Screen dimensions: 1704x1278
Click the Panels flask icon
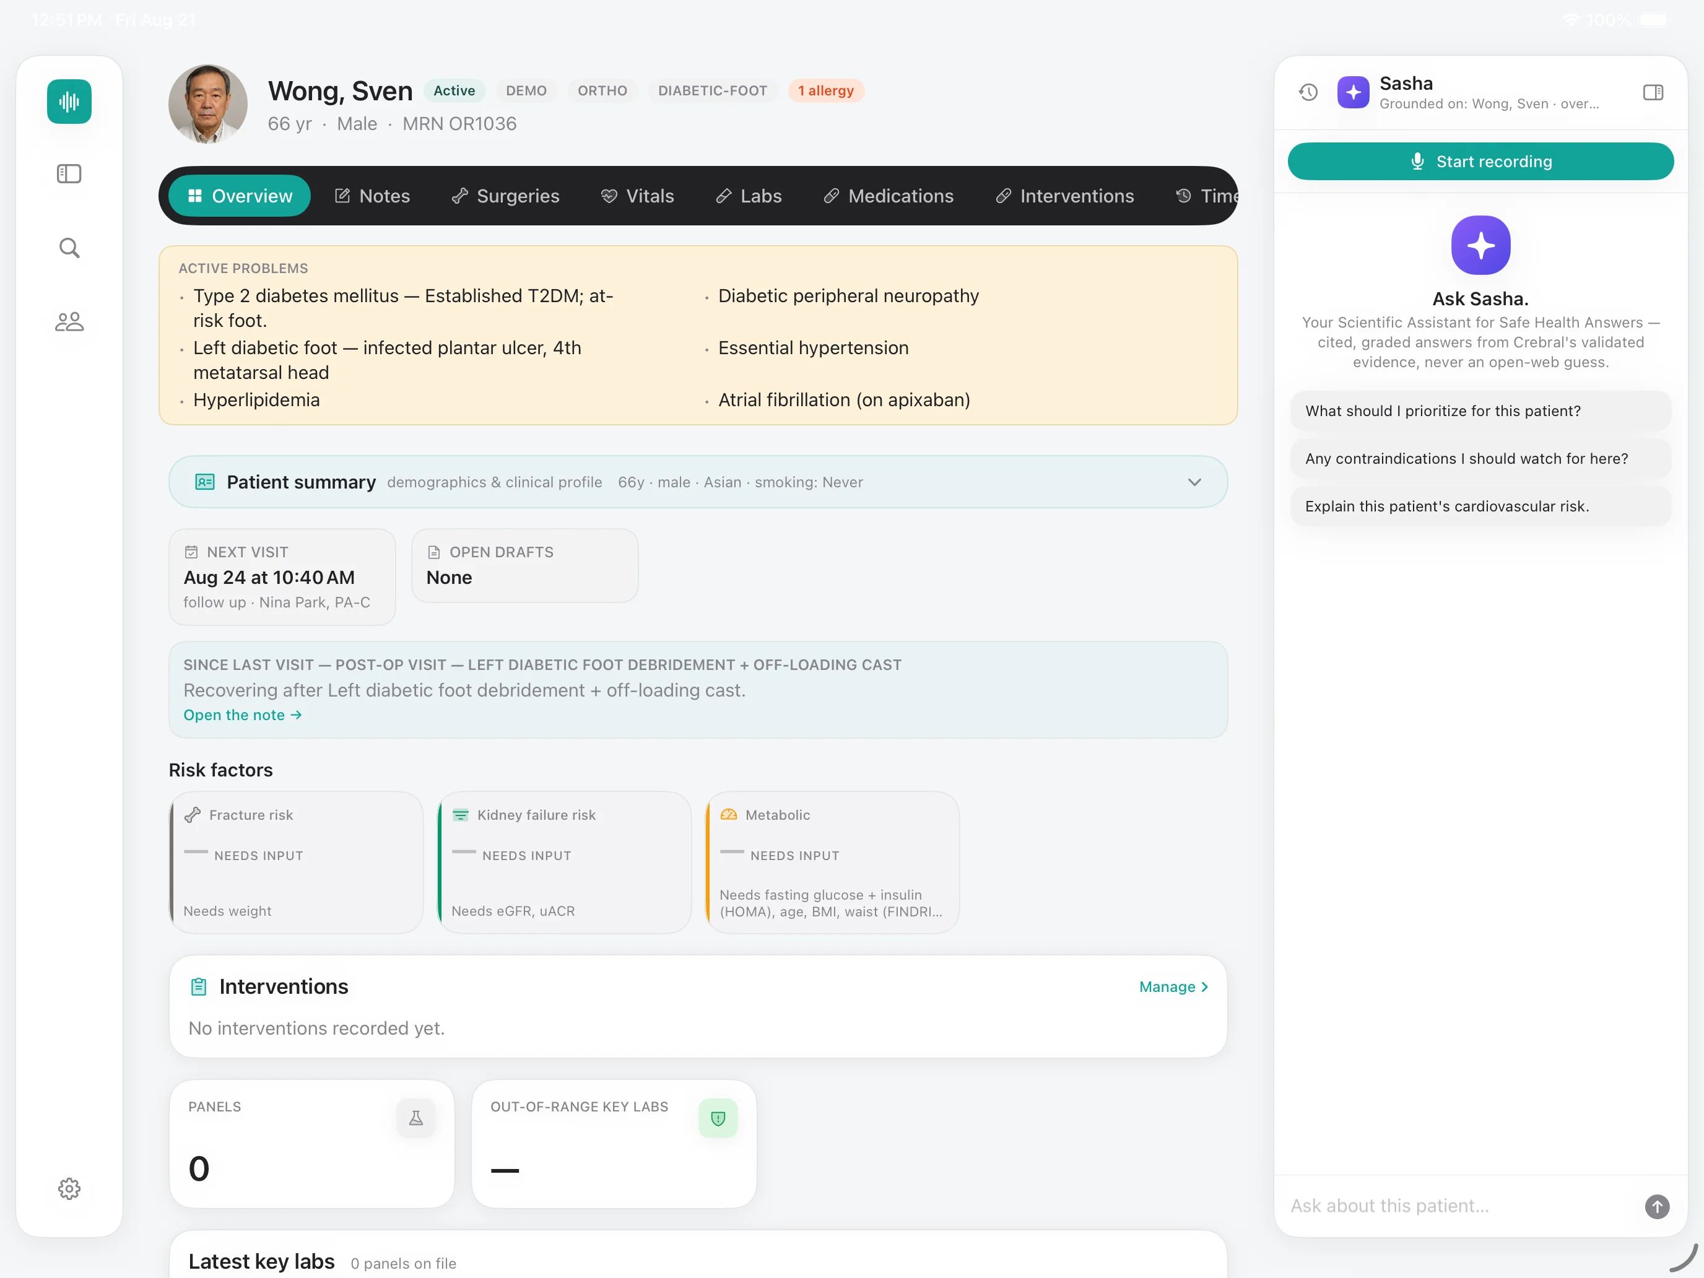point(416,1118)
